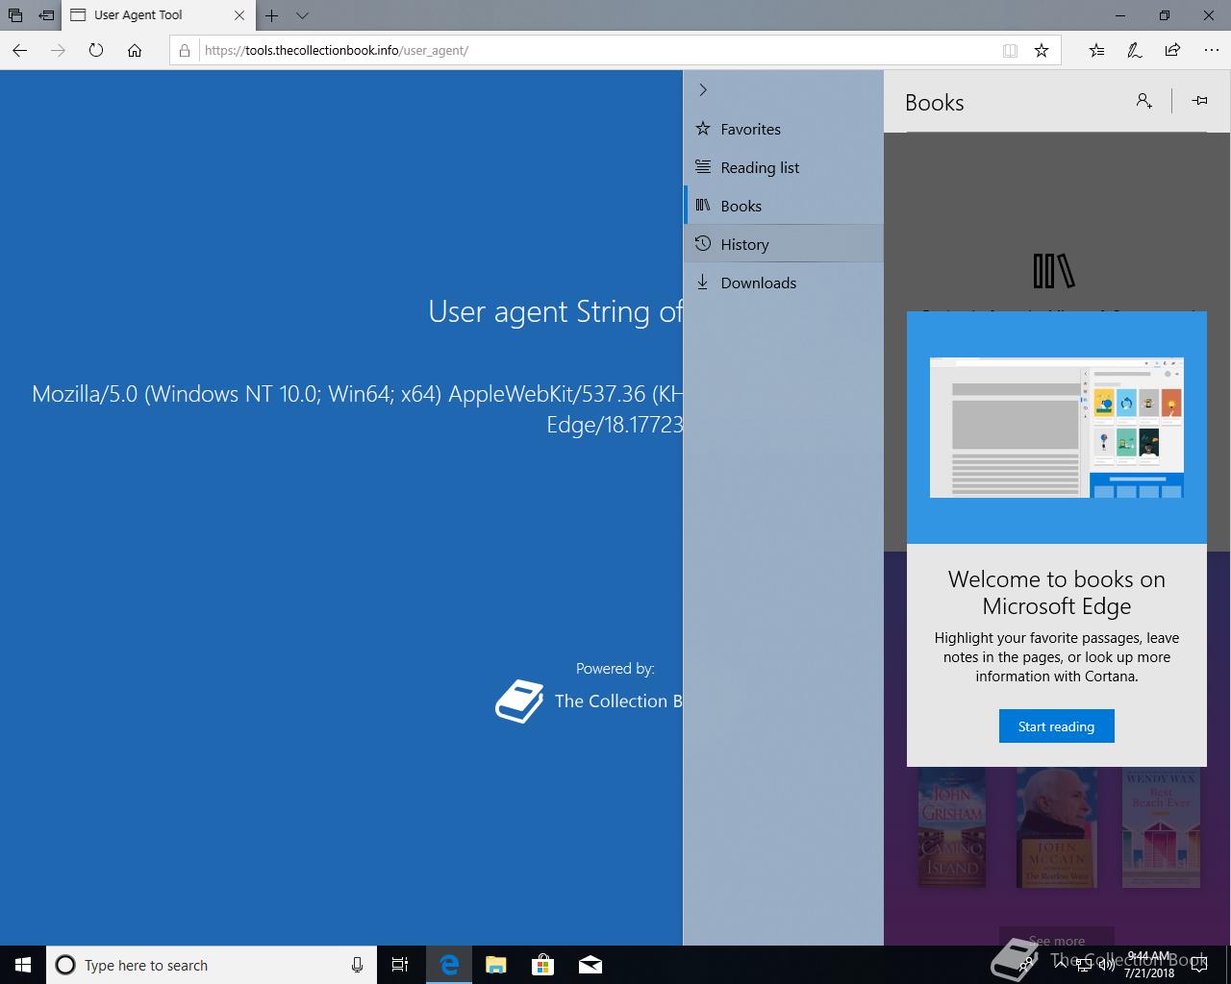Click the sign-in account icon in Books
This screenshot has width=1231, height=984.
tap(1143, 100)
